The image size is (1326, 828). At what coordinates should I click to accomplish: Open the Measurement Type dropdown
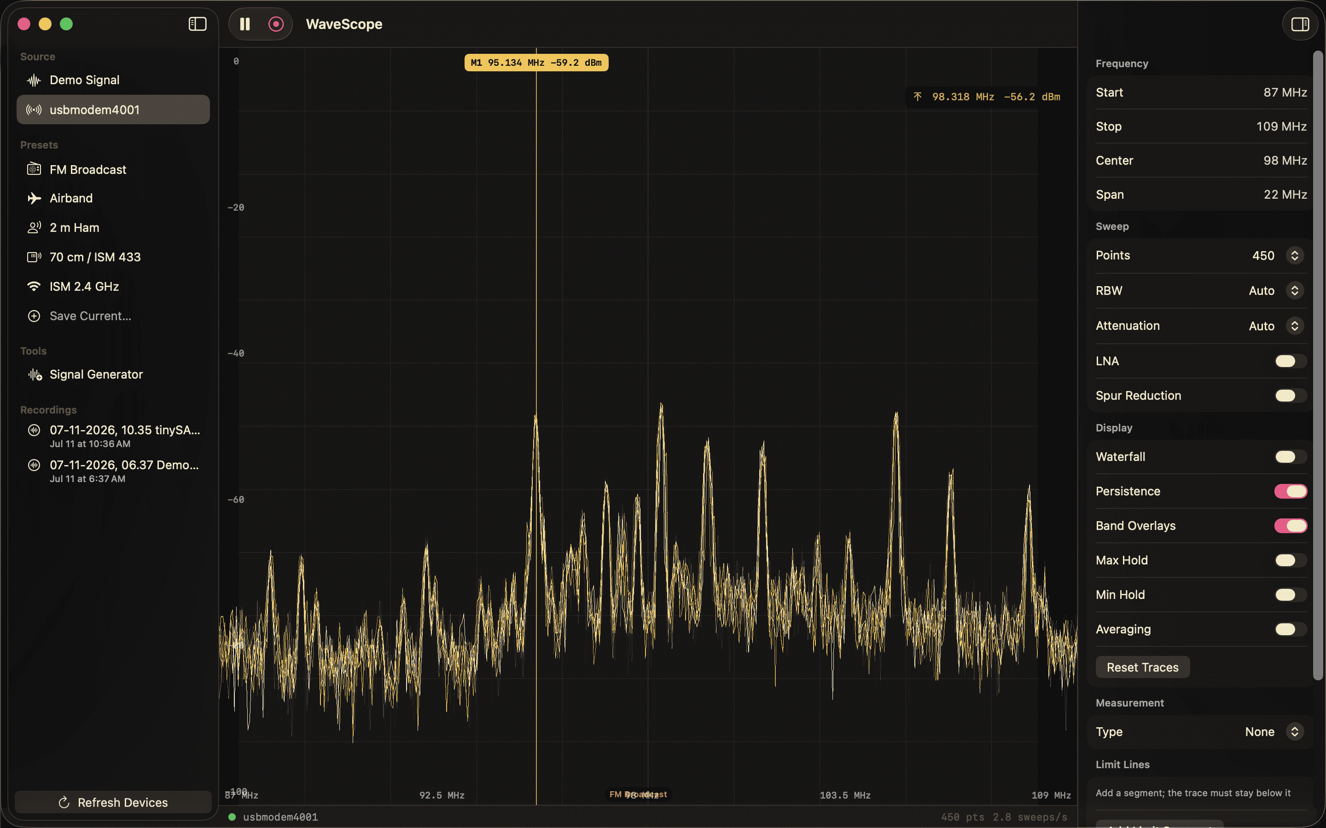[x=1294, y=731]
